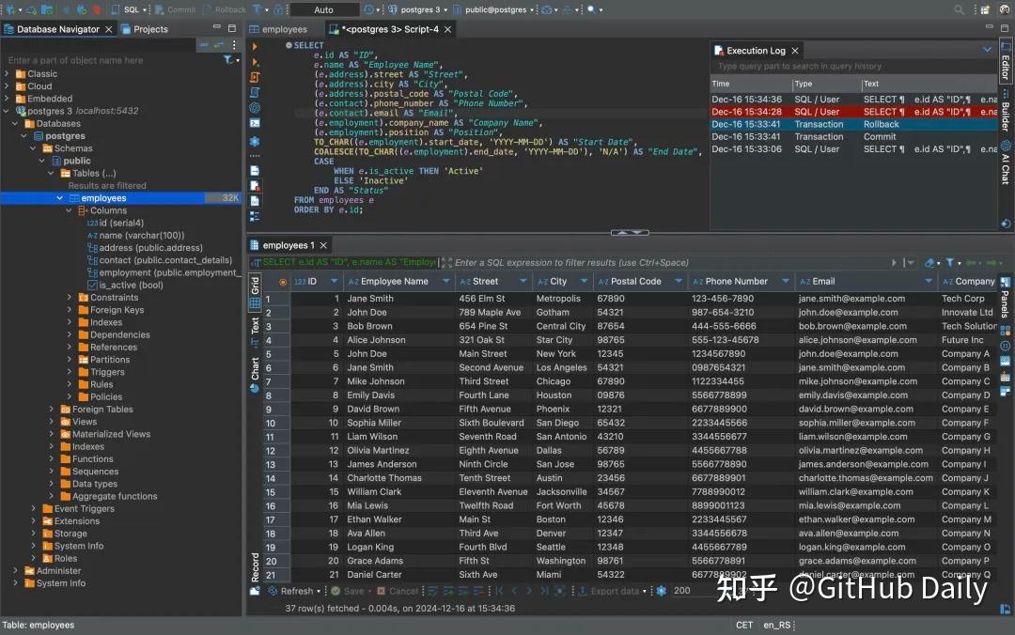Expand the Foreign Keys folder
This screenshot has width=1015, height=635.
pos(70,310)
